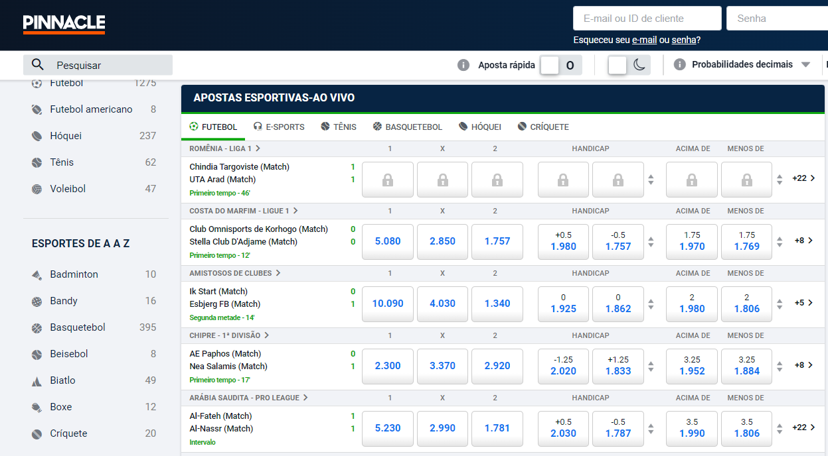Viewport: 828px width, 456px height.
Task: Click the locked 1 odds for Chindia Targoviste
Action: point(388,180)
